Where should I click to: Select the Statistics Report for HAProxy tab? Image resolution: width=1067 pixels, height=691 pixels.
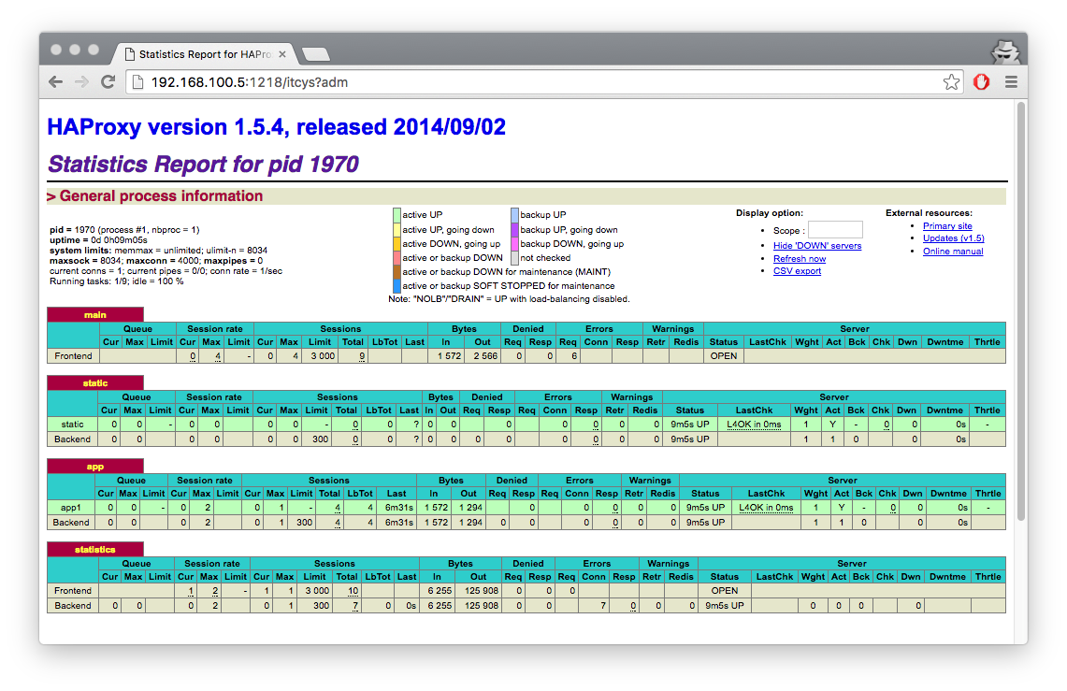[x=205, y=54]
